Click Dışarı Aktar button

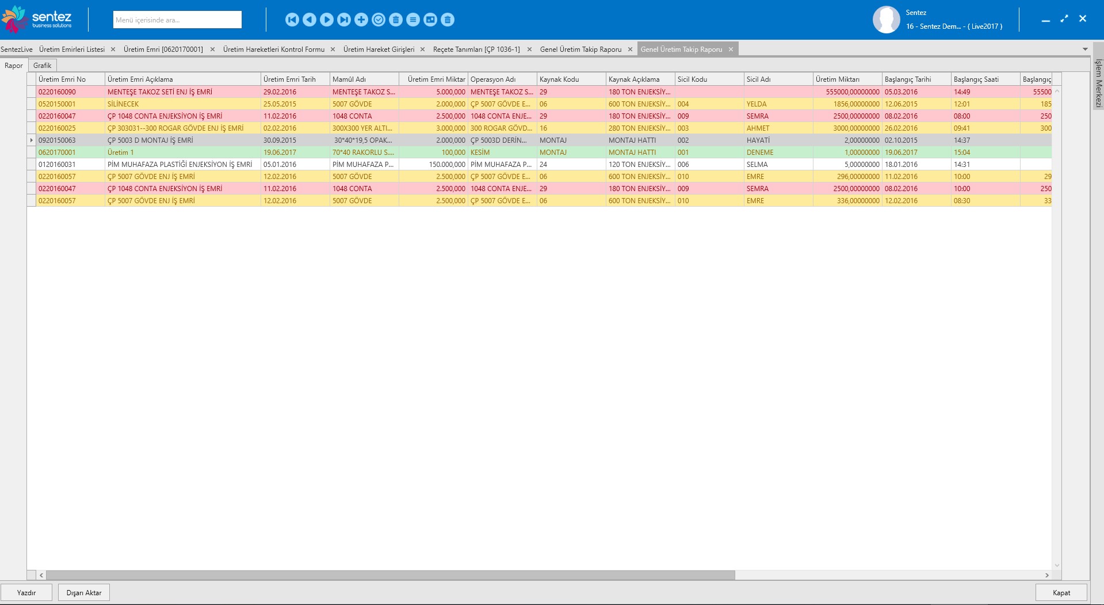point(84,592)
